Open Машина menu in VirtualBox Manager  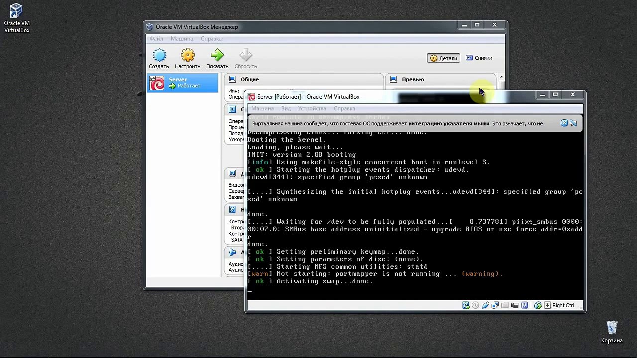tap(182, 39)
